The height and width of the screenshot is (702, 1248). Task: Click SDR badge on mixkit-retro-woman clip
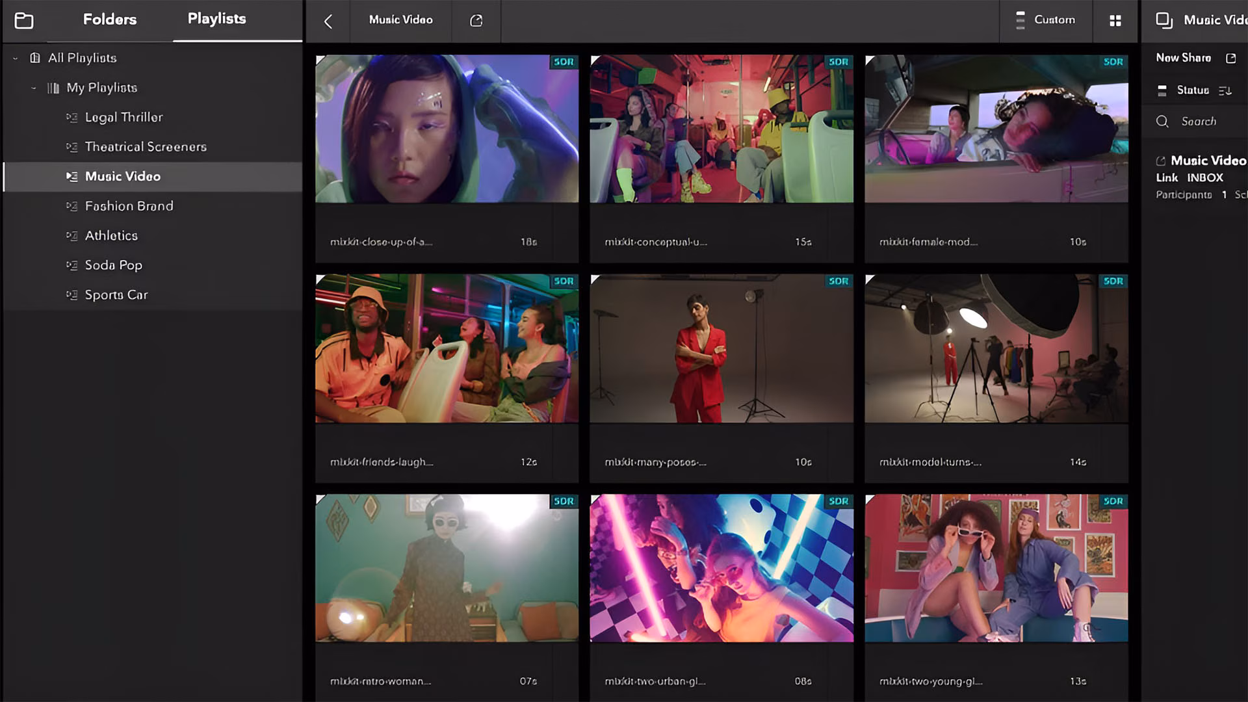[x=564, y=501]
